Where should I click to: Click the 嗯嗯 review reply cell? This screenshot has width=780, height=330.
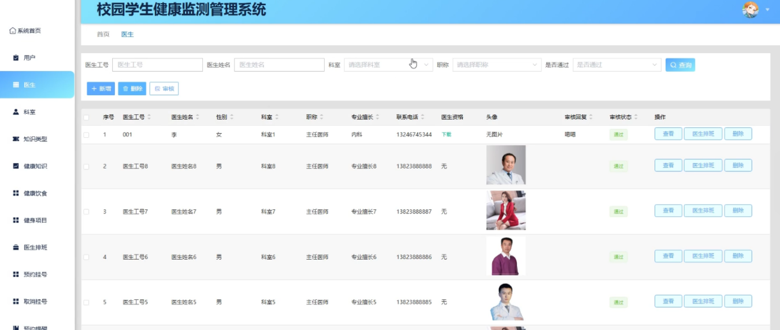570,134
